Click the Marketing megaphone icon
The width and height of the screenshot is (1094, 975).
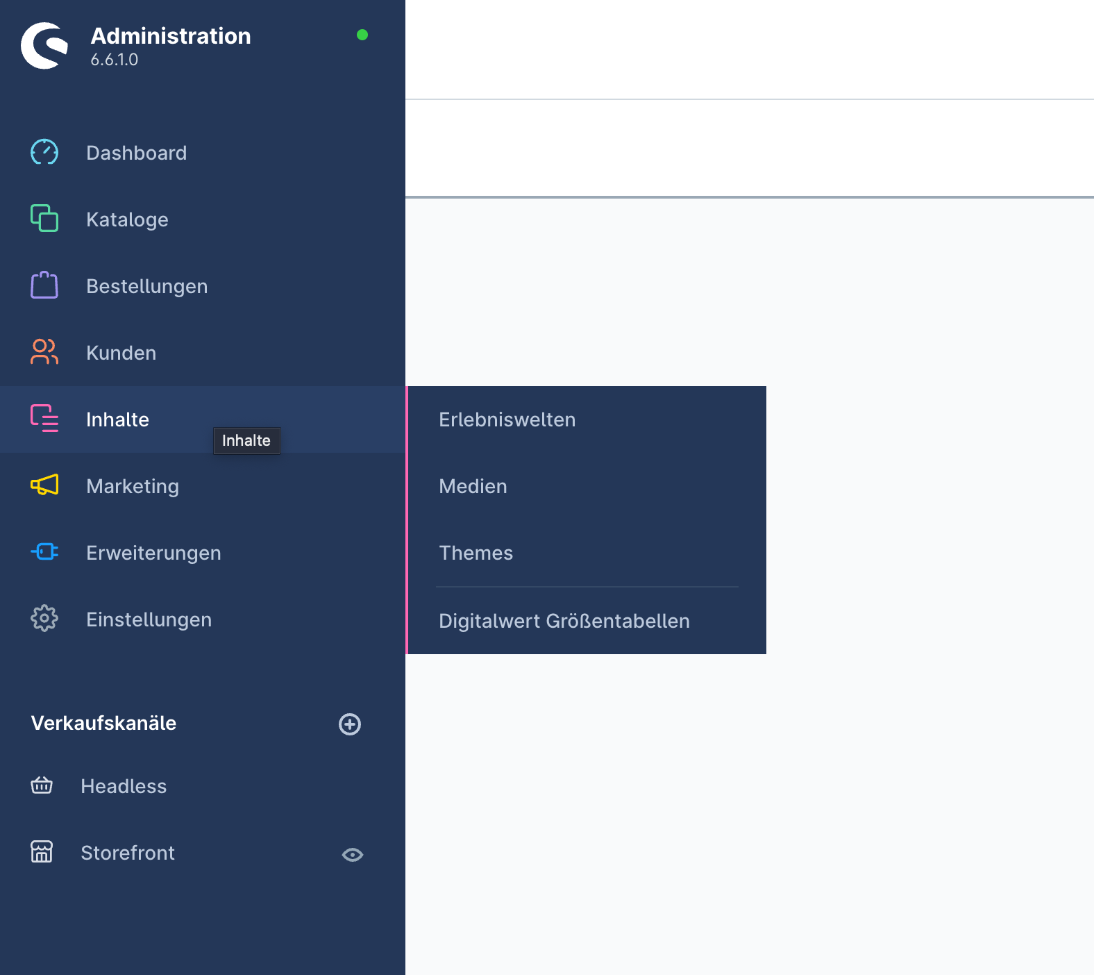tap(44, 485)
